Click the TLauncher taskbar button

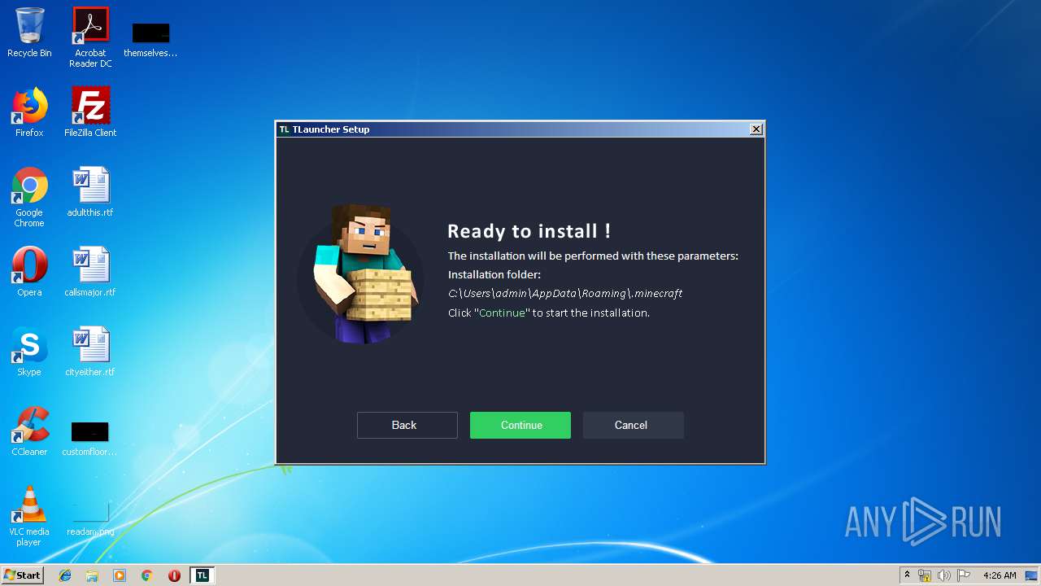click(202, 575)
